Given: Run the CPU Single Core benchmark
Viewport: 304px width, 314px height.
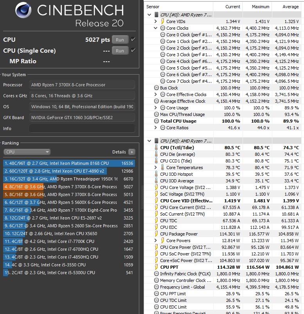Looking at the screenshot, I should point(120,50).
